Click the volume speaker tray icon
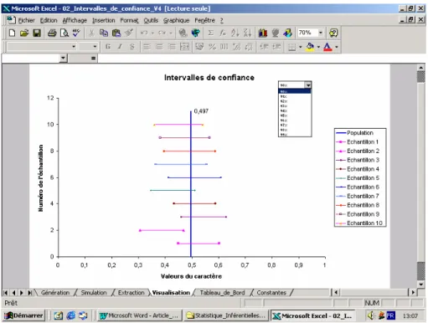428x323 pixels. 370,315
